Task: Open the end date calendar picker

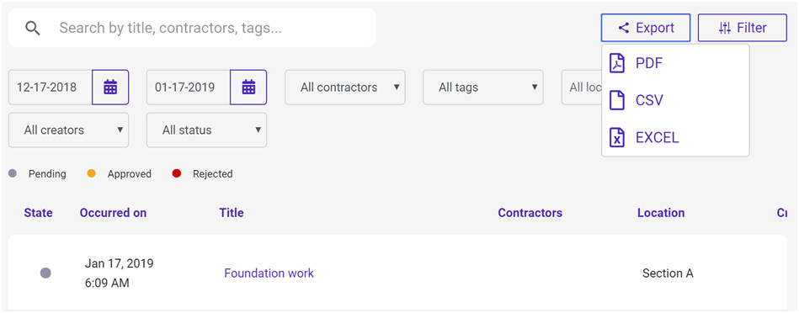Action: tap(248, 87)
